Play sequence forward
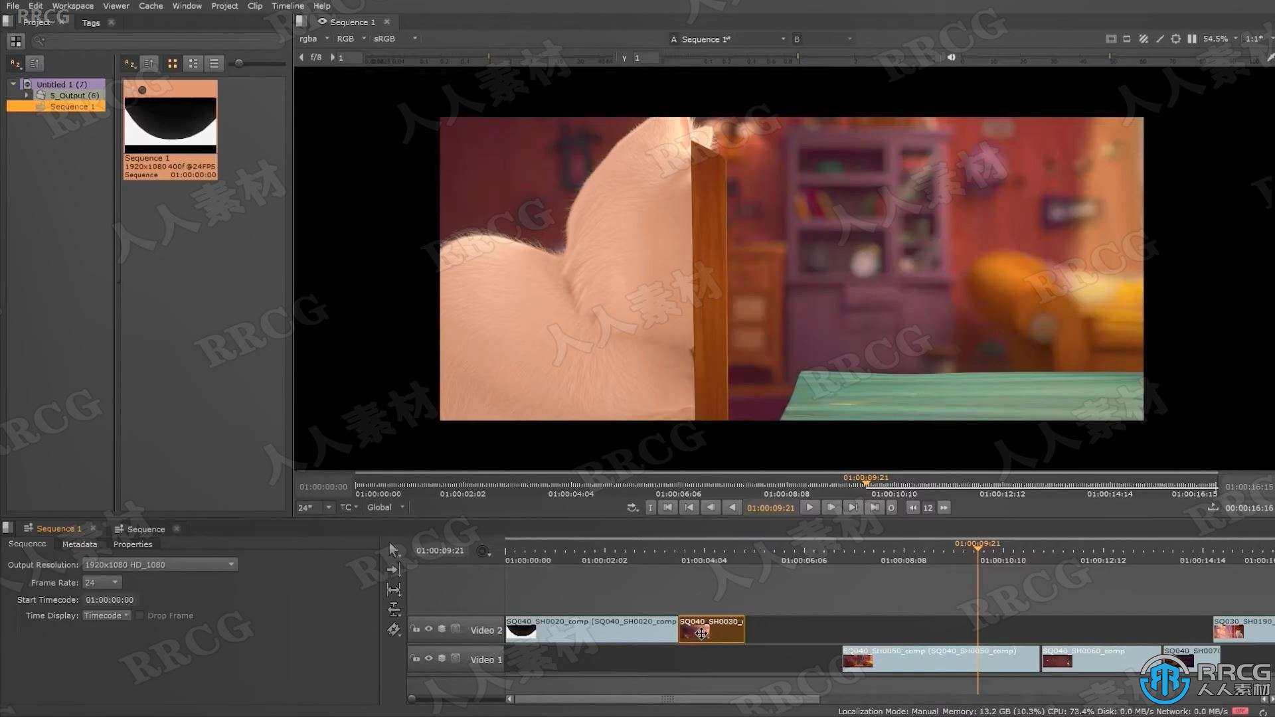The image size is (1275, 717). 809,508
